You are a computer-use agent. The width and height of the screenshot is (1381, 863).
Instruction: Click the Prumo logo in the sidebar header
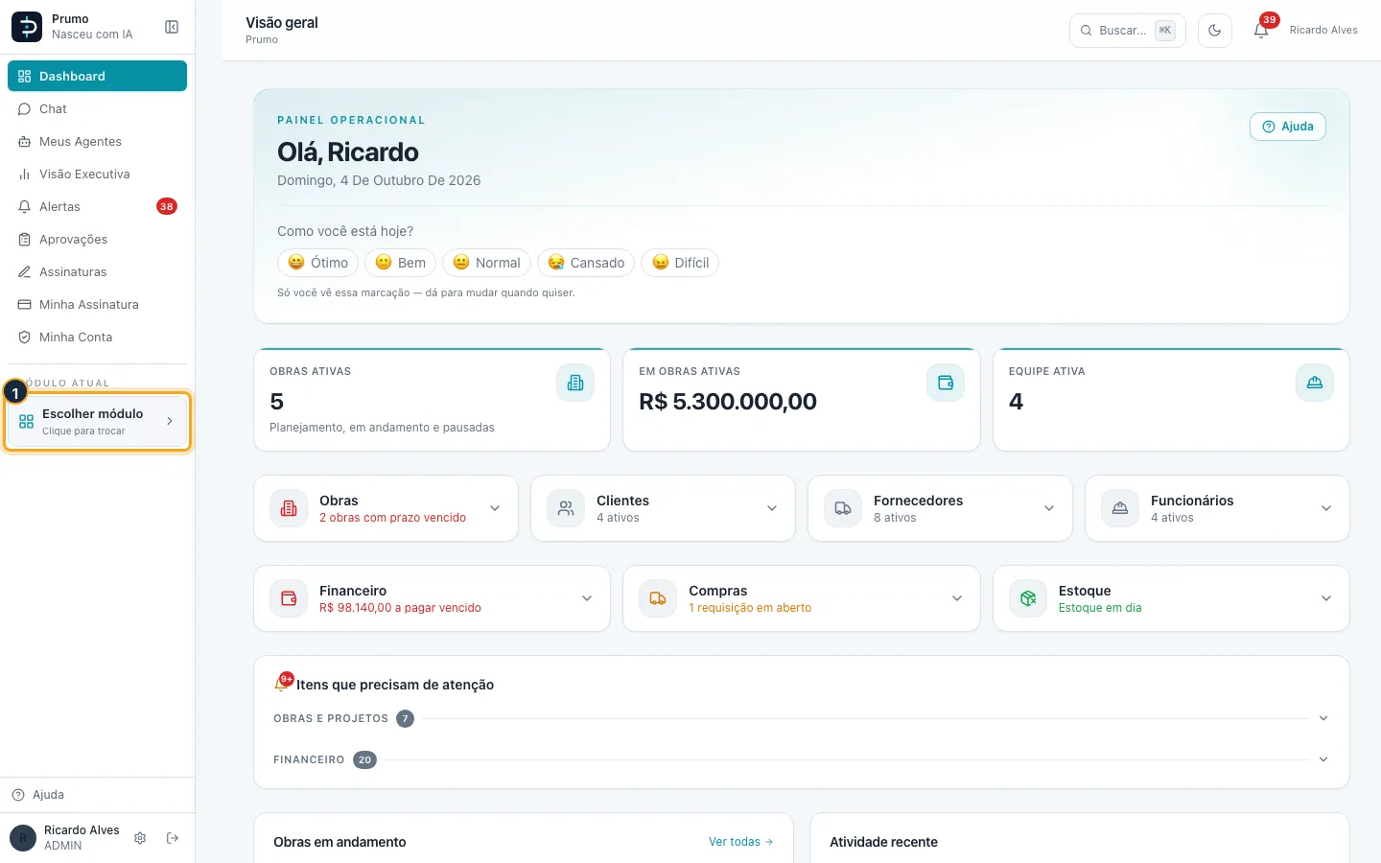coord(27,27)
